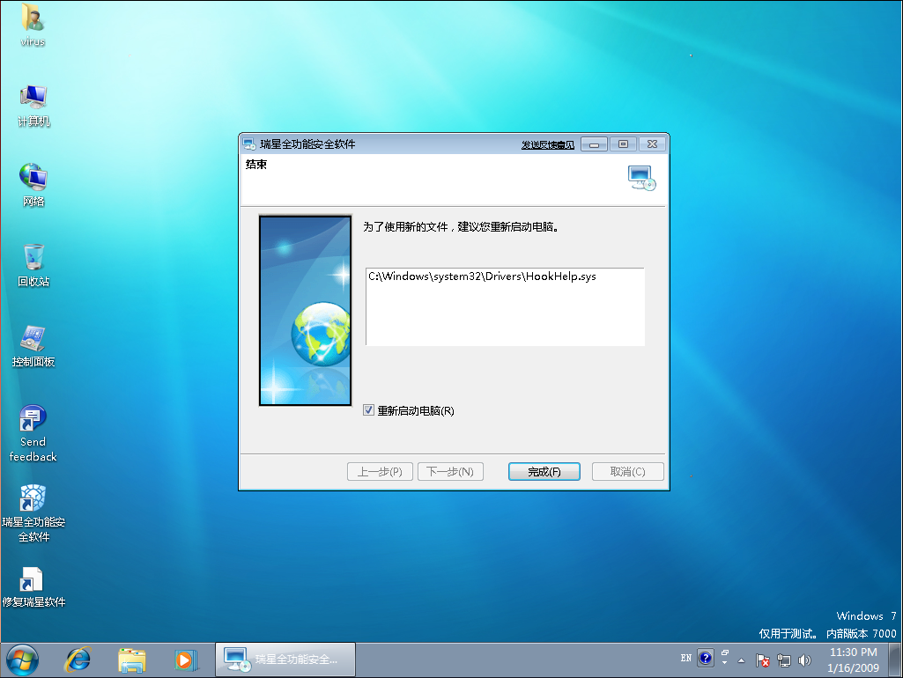Open the 计算机 desktop icon
Image resolution: width=903 pixels, height=678 pixels.
click(33, 106)
